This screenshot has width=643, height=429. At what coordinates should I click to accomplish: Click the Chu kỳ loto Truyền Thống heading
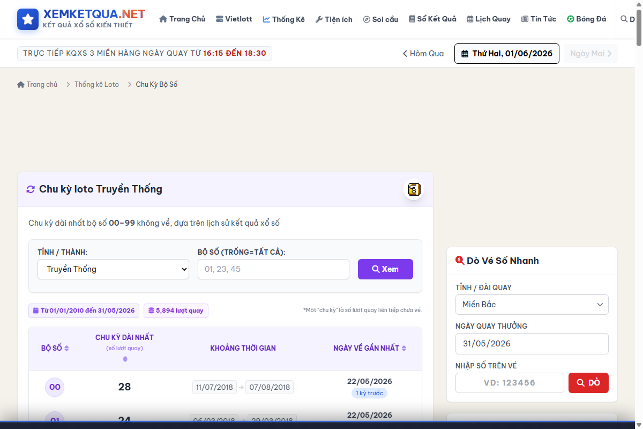coord(101,189)
